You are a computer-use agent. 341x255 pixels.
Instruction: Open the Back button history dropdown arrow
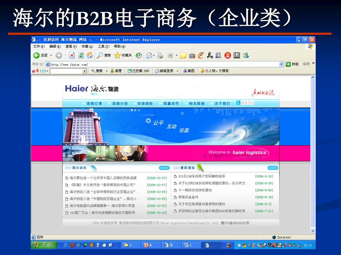[x=51, y=55]
